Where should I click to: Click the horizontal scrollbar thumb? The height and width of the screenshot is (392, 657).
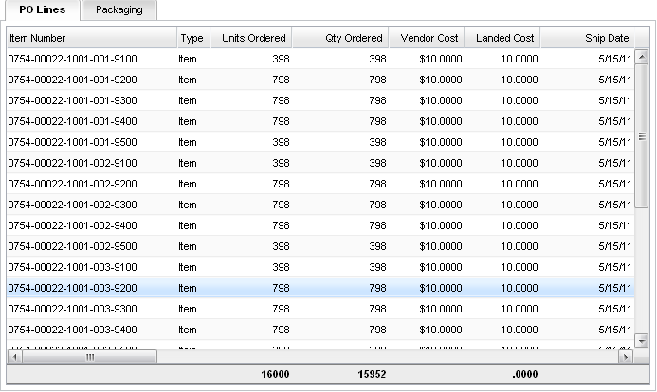tap(90, 357)
